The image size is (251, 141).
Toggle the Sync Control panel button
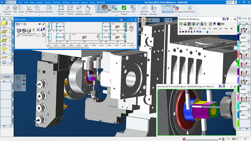(x=167, y=9)
